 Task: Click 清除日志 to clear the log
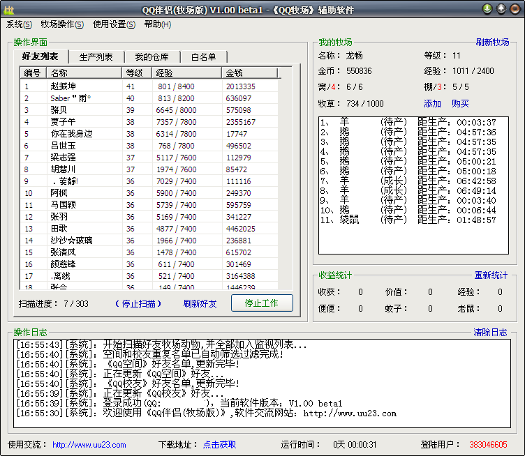(x=491, y=333)
